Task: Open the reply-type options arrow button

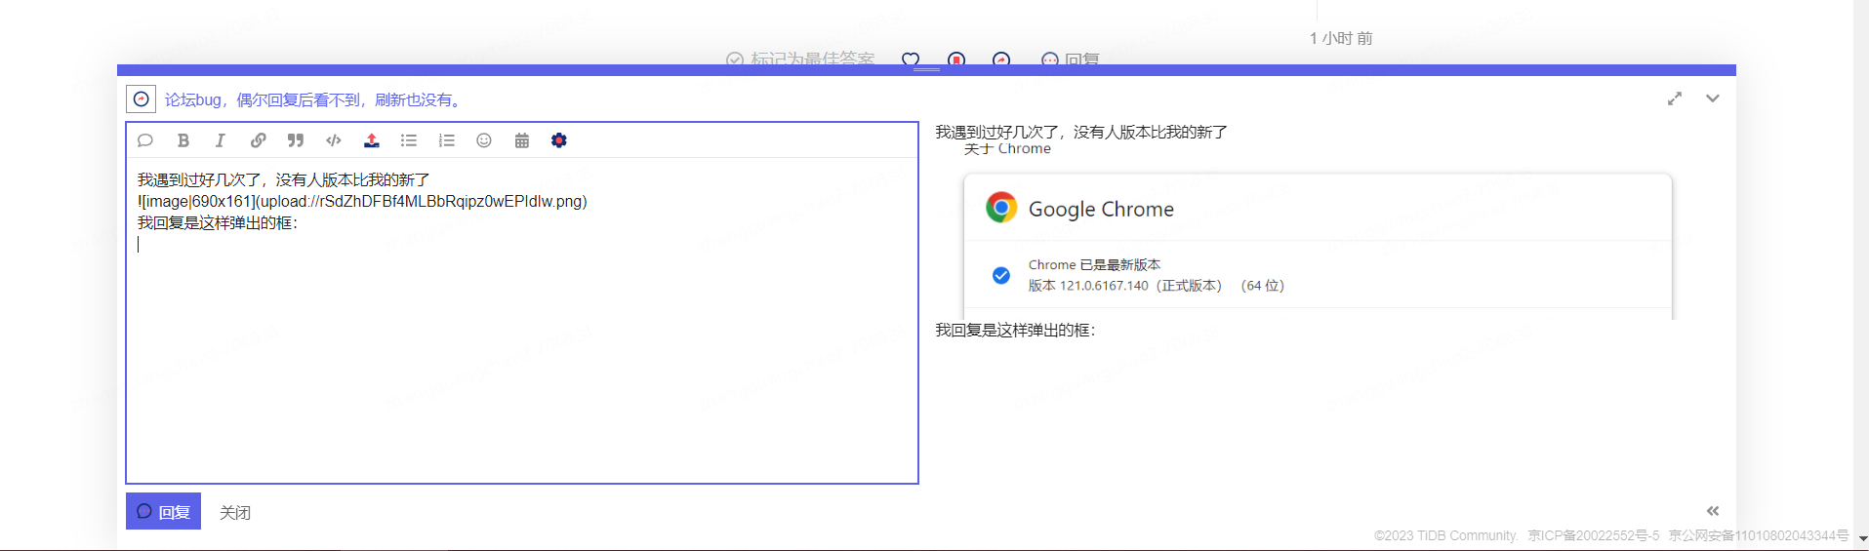Action: 141,99
